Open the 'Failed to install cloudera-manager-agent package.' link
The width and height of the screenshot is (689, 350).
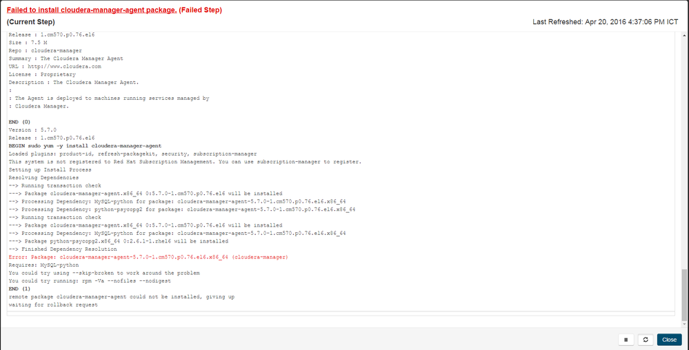click(92, 10)
